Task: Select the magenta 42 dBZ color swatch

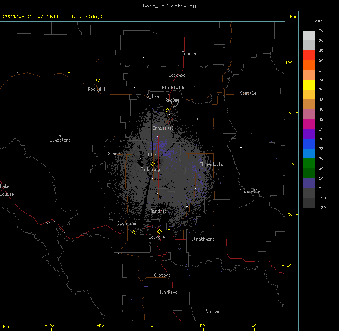Action: tap(309, 124)
